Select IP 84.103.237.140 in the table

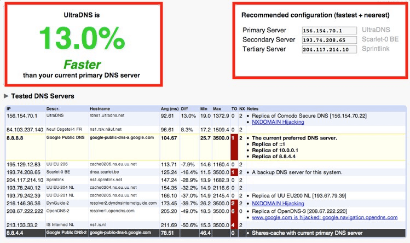(25, 130)
